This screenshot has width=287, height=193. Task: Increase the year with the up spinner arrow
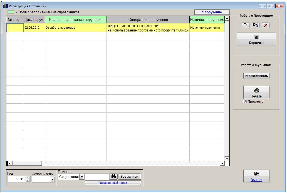click(x=28, y=178)
